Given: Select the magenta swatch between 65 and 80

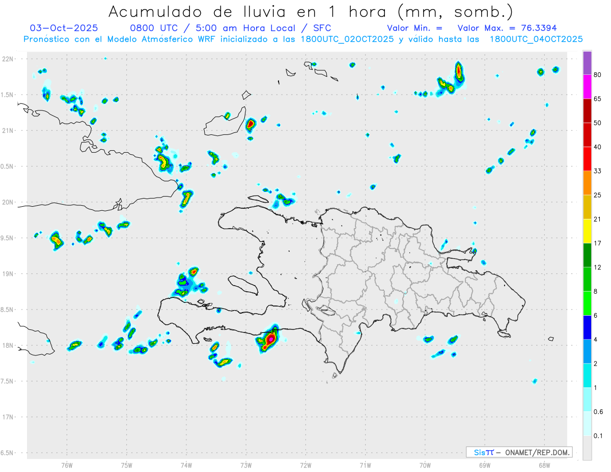Looking at the screenshot, I should [x=588, y=87].
